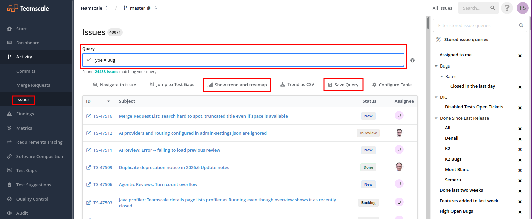Click the Audit eye icon in sidebar
The width and height of the screenshot is (532, 219).
9,213
